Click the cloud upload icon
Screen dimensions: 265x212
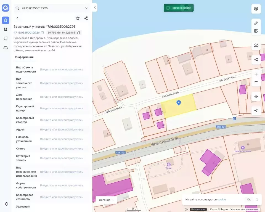tap(256, 45)
